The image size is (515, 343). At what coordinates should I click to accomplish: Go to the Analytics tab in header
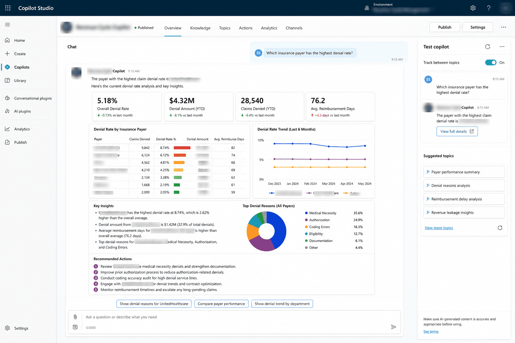click(269, 28)
